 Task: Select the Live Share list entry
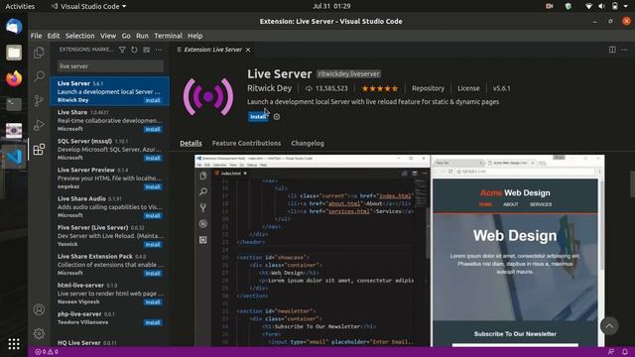110,120
